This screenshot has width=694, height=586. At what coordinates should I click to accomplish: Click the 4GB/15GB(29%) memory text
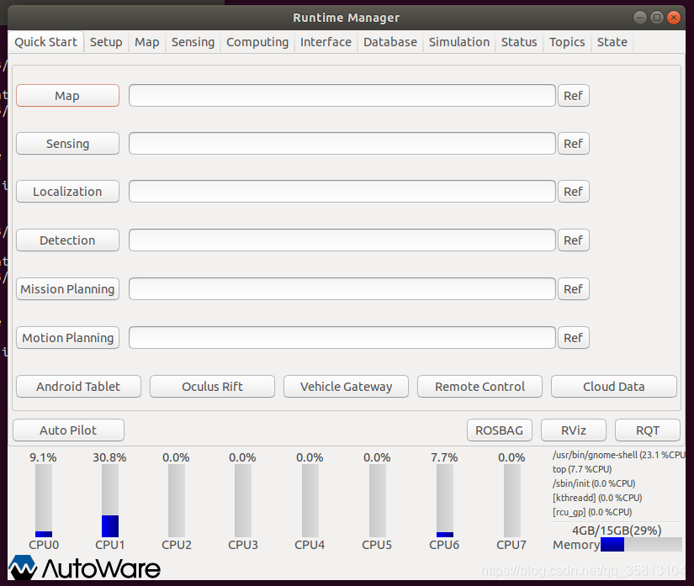[x=617, y=531]
